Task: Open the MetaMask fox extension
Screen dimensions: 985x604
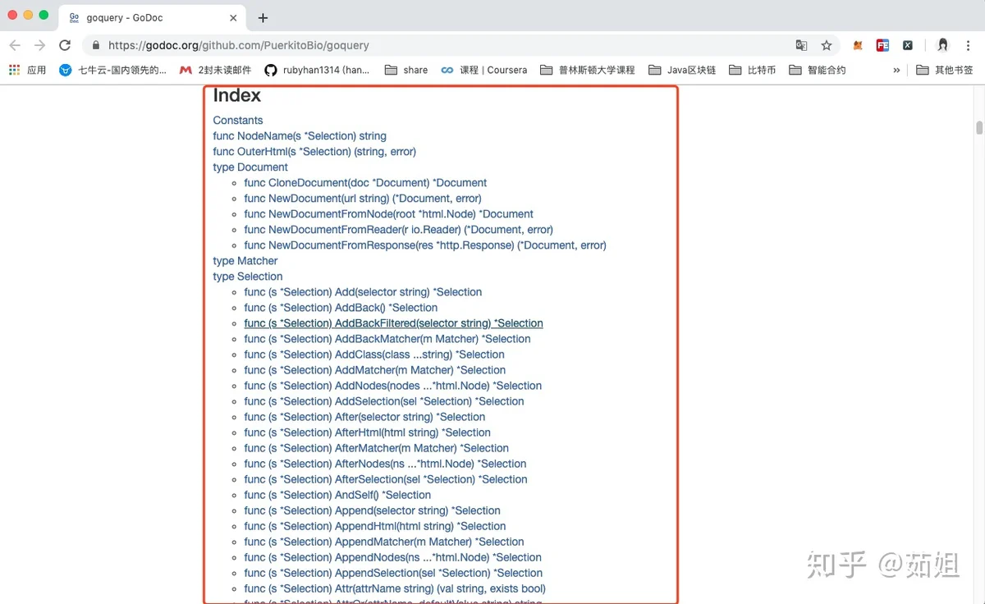Action: click(x=858, y=46)
